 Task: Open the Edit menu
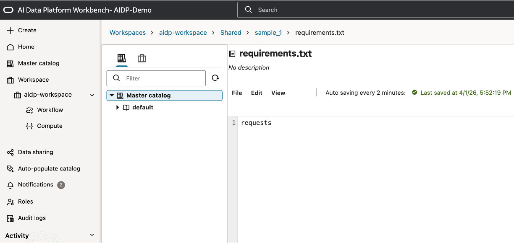(257, 93)
